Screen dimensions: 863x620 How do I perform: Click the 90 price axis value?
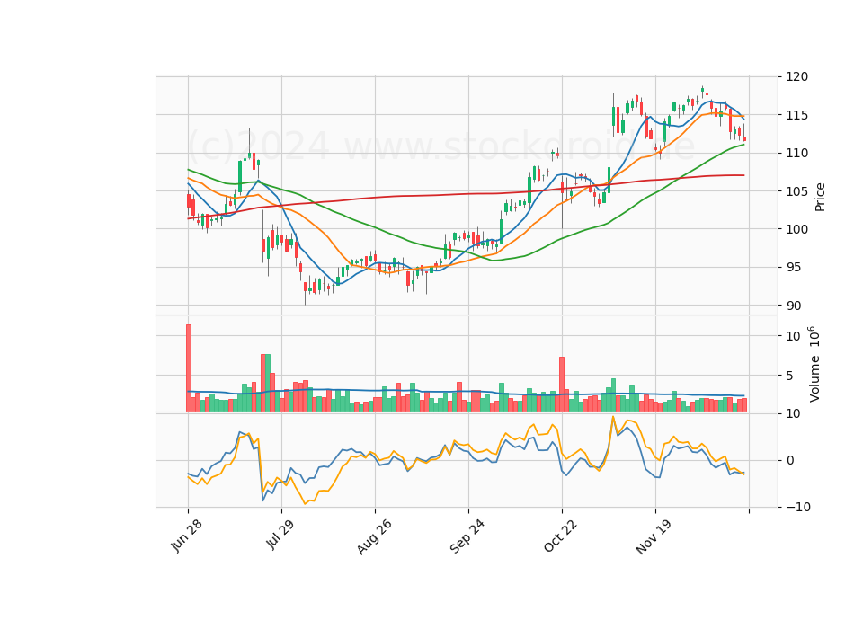794,306
